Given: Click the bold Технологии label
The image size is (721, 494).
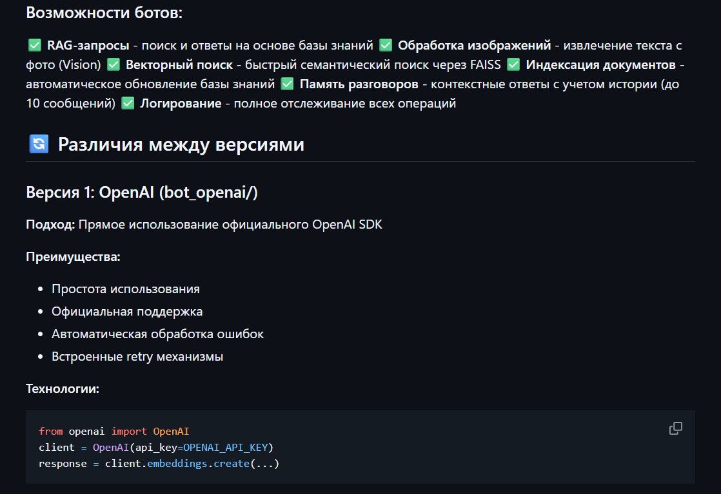Looking at the screenshot, I should (x=63, y=388).
